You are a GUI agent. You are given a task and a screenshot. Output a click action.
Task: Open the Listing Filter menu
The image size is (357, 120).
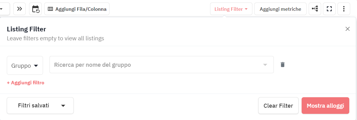231,9
